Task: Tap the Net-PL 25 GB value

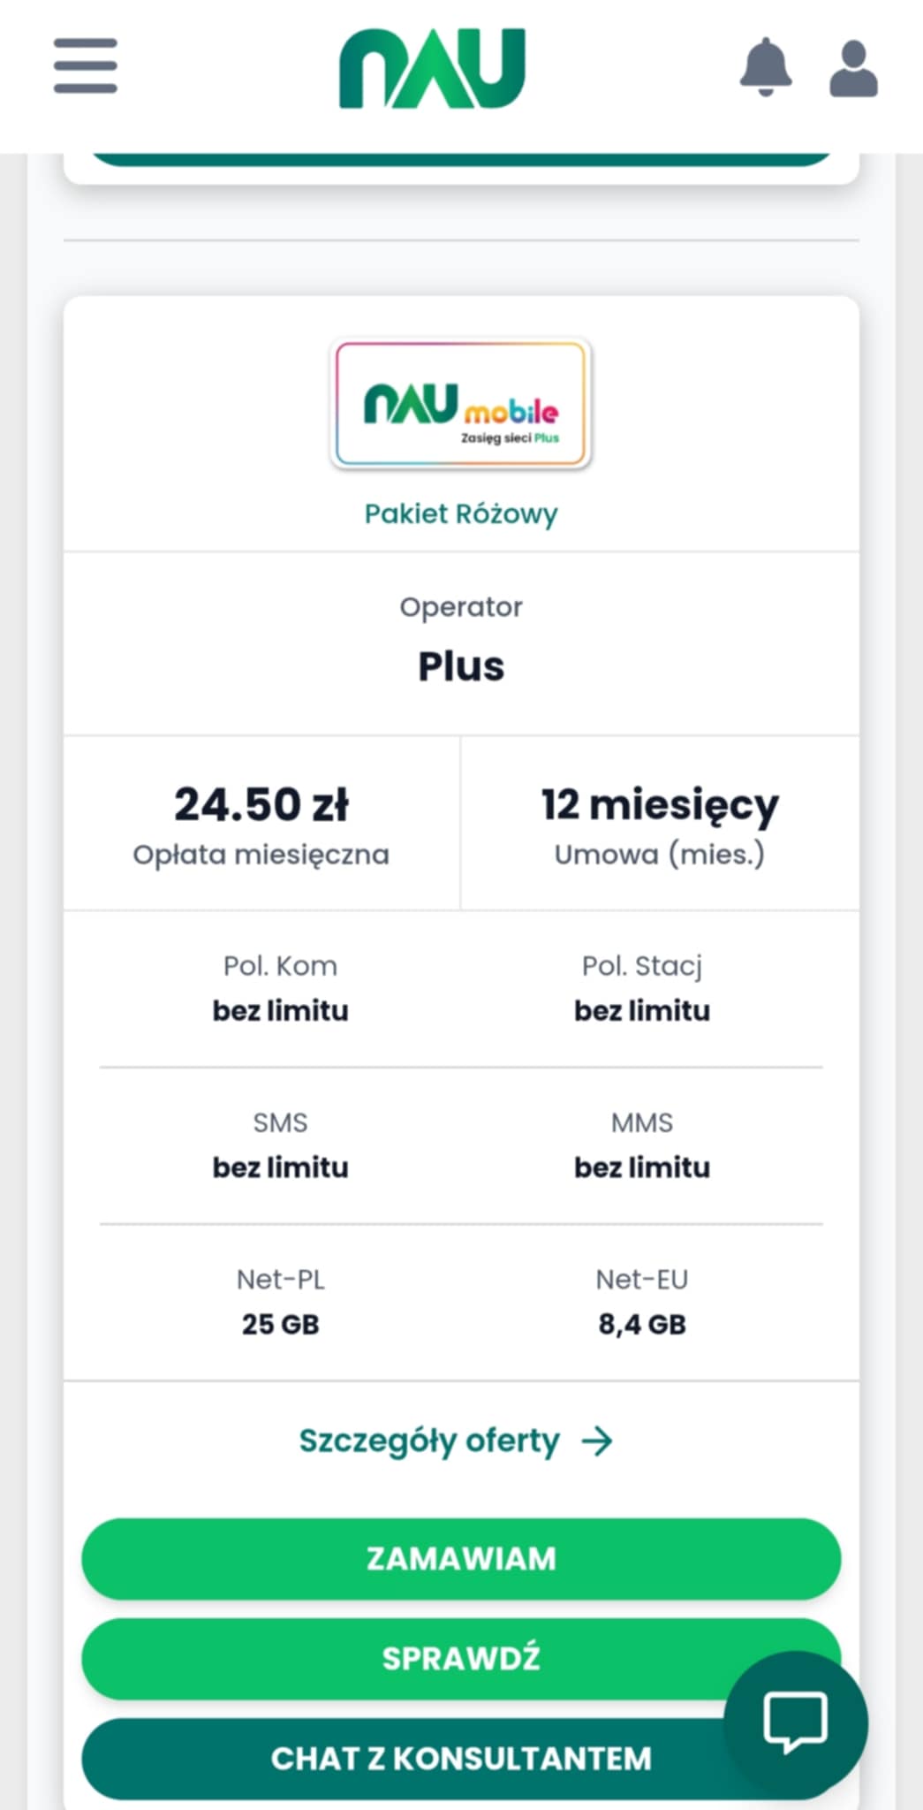Action: click(x=280, y=1324)
